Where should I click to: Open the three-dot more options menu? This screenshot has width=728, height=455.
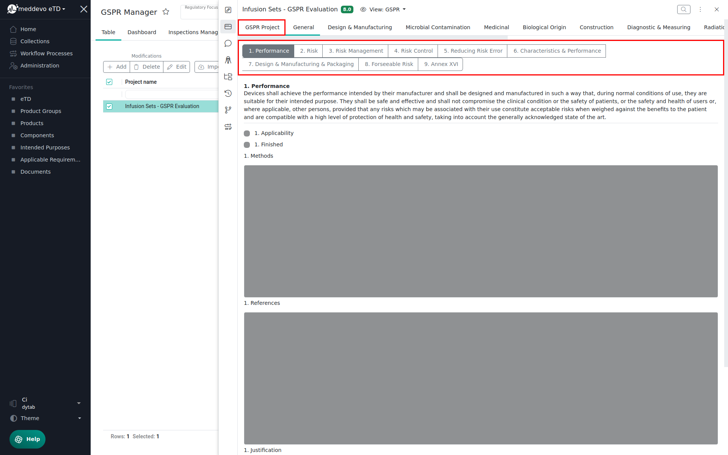700,9
